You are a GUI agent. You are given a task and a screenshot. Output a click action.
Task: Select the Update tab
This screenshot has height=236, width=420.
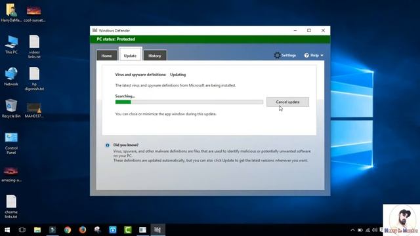click(x=130, y=56)
